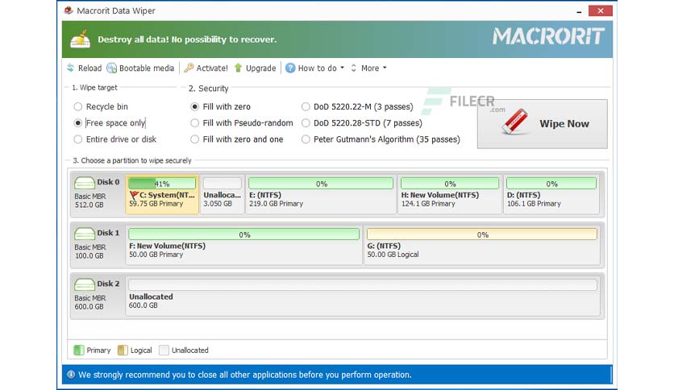The height and width of the screenshot is (390, 674).
Task: Click the C: System partition usage bar
Action: pos(162,184)
